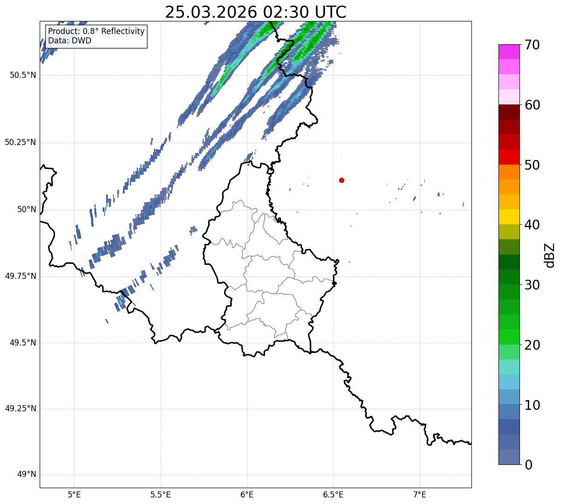Screen dimensions: 561x504
Task: Click the title '25.03.2026 02:30 UTC'
Action: click(256, 12)
